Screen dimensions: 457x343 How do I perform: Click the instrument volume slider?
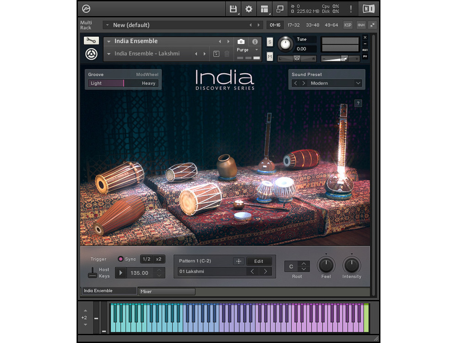pyautogui.click(x=340, y=58)
